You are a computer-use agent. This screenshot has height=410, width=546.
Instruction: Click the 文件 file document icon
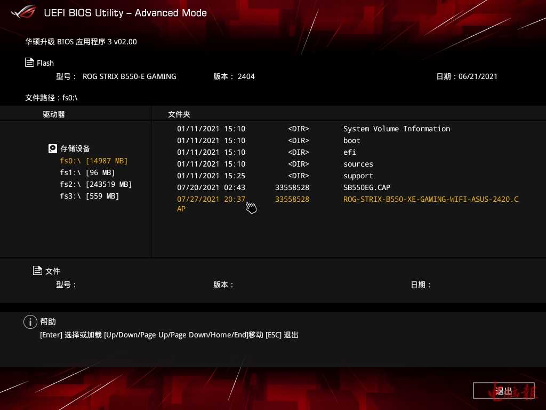coord(37,271)
